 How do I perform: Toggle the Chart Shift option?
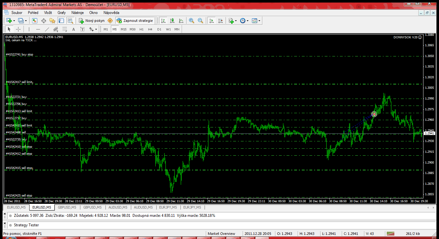(x=221, y=21)
